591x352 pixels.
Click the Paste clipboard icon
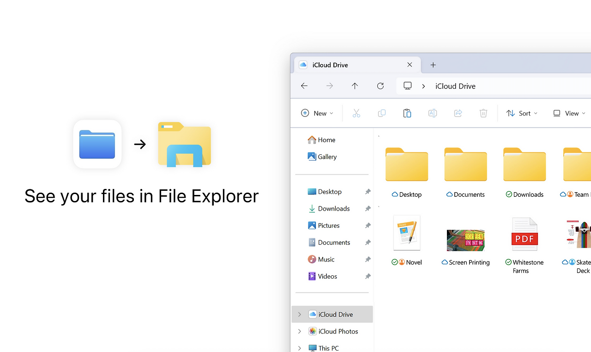[407, 113]
